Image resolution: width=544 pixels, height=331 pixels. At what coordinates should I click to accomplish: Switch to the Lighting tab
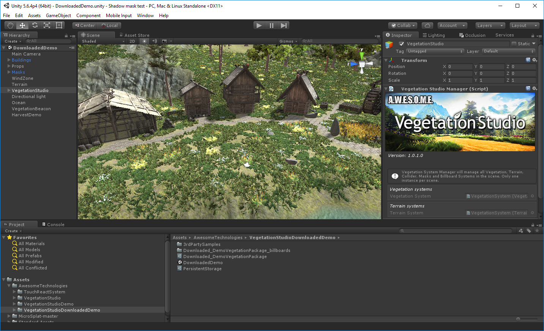pos(434,35)
